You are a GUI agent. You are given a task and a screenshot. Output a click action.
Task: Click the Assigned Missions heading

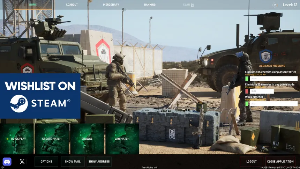tap(272, 66)
